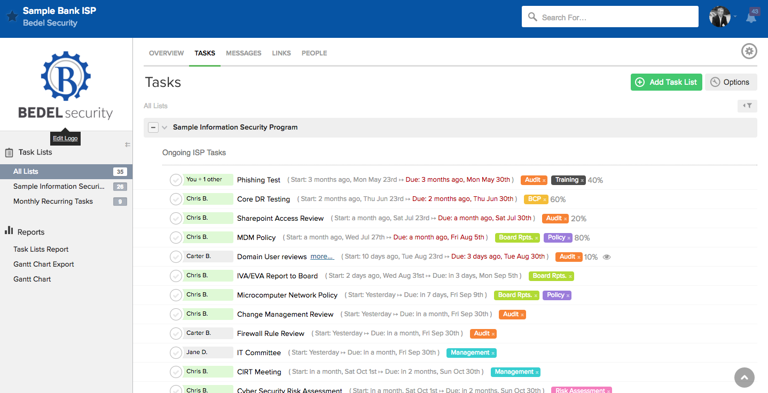Go to the Links tab
Viewport: 768px width, 393px height.
tap(281, 53)
